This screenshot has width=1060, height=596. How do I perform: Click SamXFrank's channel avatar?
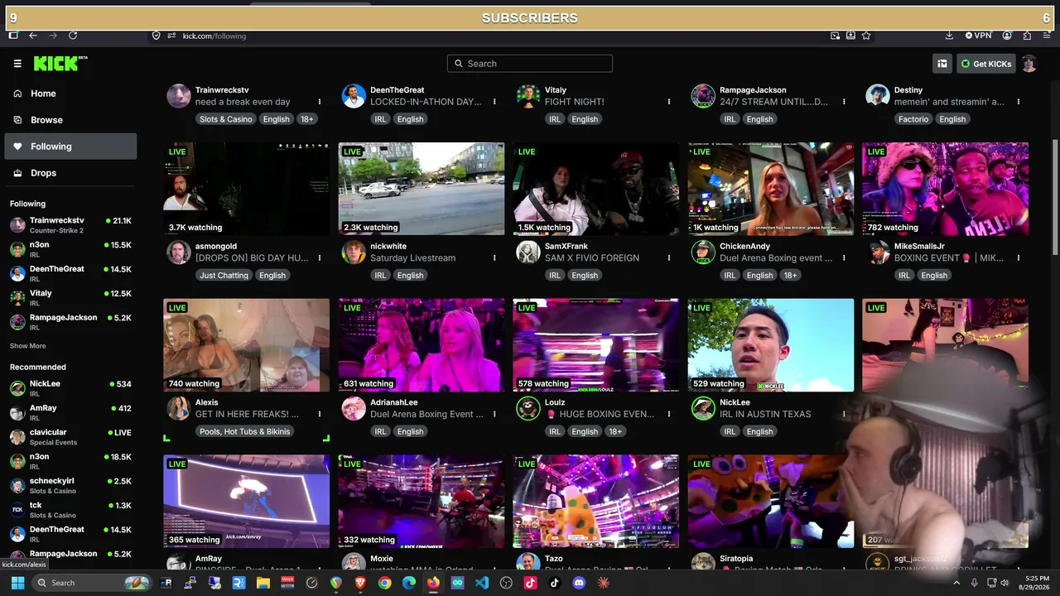(528, 252)
